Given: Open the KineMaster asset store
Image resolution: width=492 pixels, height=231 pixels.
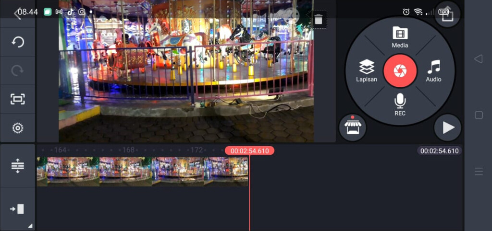Looking at the screenshot, I should point(353,127).
